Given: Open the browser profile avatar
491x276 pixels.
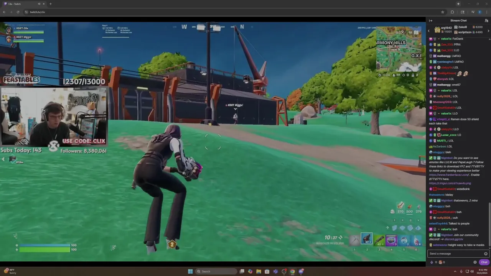Looking at the screenshot, I should point(479,12).
